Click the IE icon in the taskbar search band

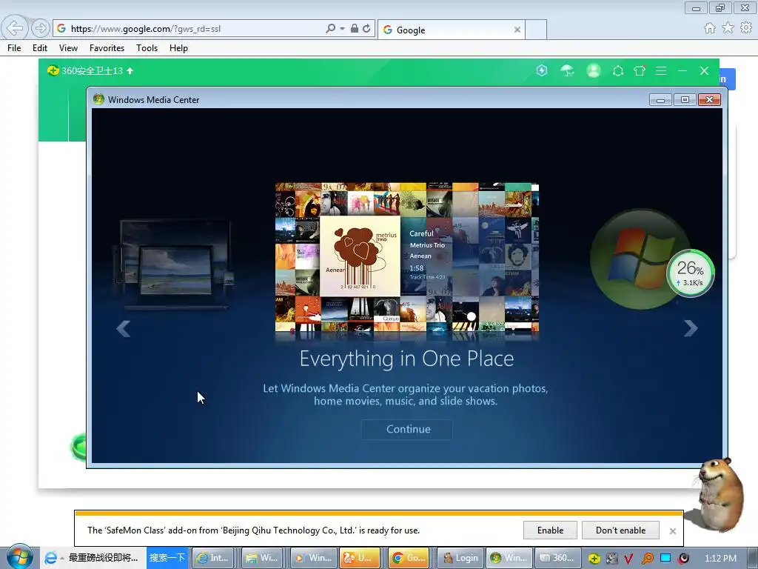pos(50,558)
